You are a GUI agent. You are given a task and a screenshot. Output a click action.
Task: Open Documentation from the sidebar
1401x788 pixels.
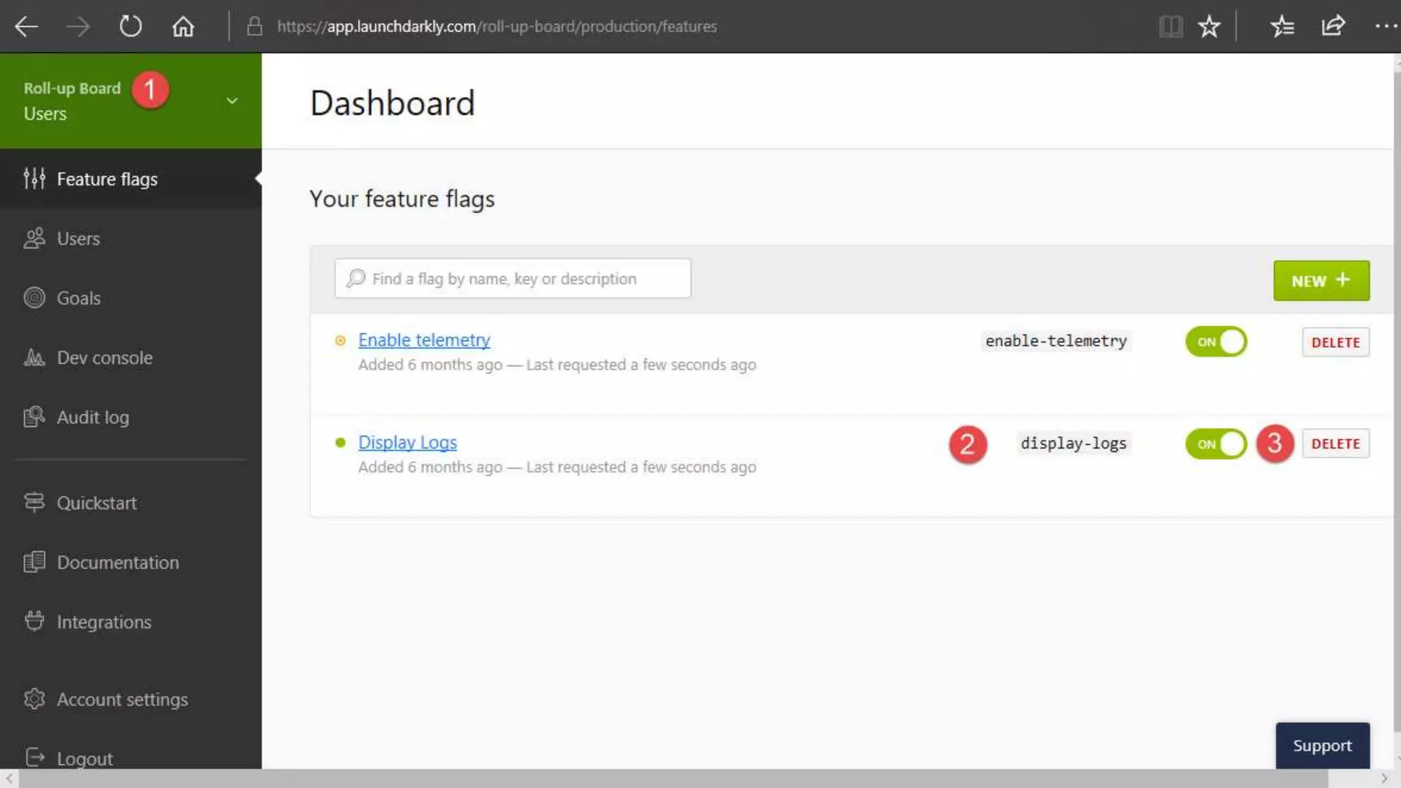coord(118,562)
